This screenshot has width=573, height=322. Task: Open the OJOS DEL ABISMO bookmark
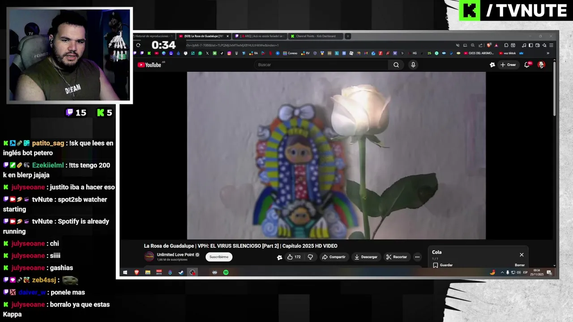479,53
